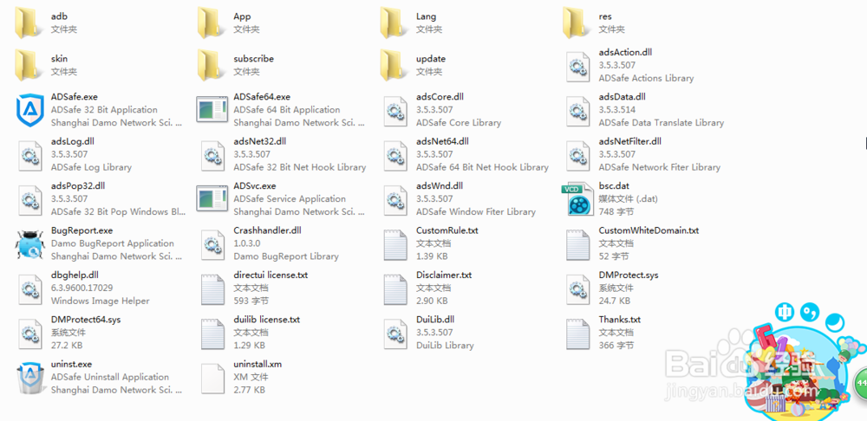867x421 pixels.
Task: Select the directui license.txt document icon
Action: [213, 289]
